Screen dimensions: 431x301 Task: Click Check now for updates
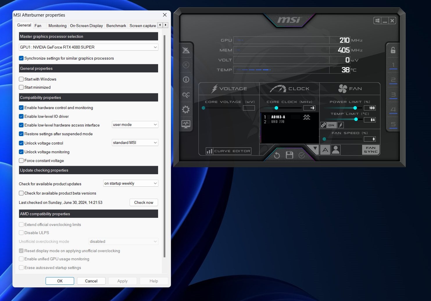[x=144, y=202]
